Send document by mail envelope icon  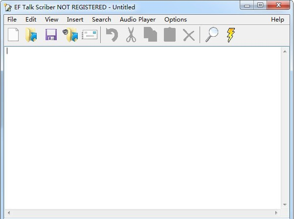point(90,35)
